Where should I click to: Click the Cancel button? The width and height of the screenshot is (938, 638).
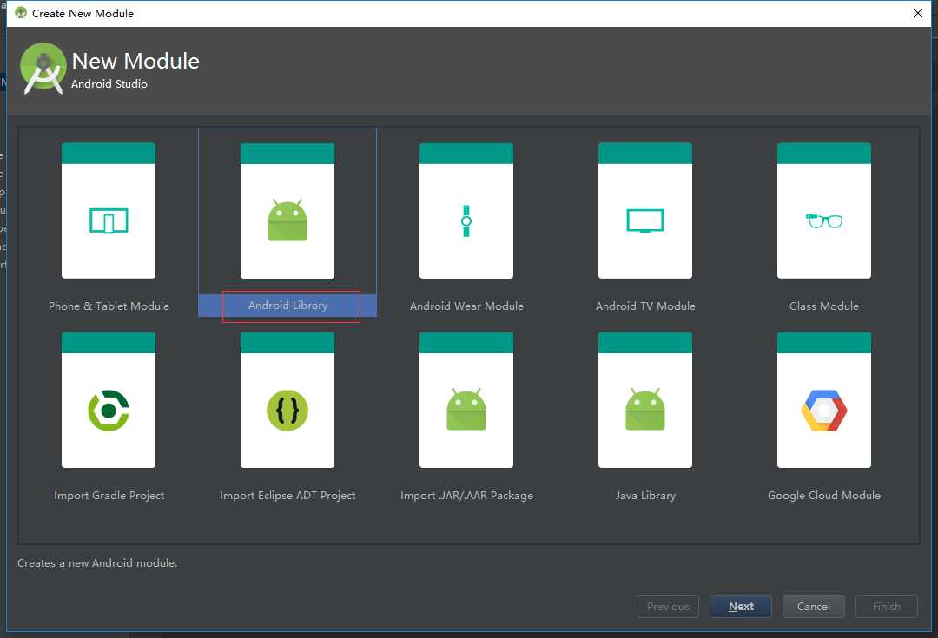click(x=814, y=606)
